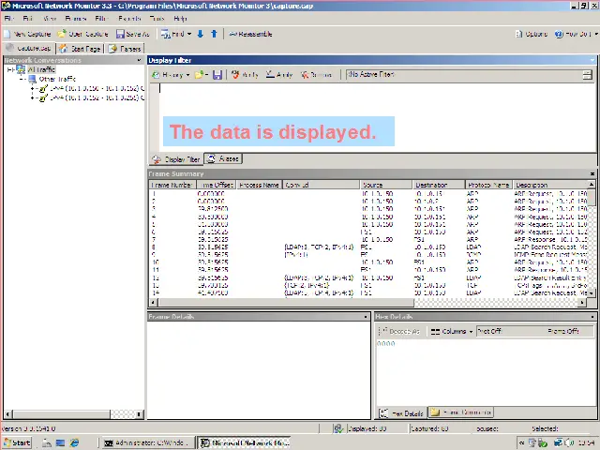
Task: Select the capture.cap tab
Action: (29, 48)
